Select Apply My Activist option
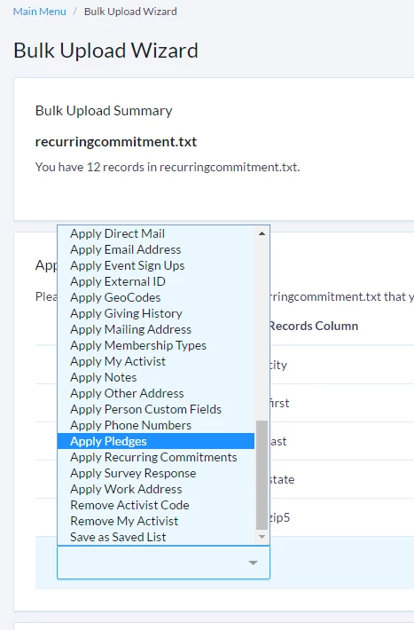 click(x=156, y=361)
